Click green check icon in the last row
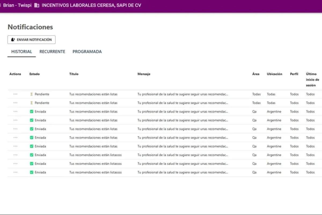Viewport: 322px width, 215px height. [x=31, y=172]
